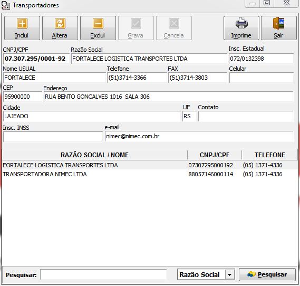Screen dimensions: 300x286
Task: Click the Transportadores window title icon
Action: point(5,5)
